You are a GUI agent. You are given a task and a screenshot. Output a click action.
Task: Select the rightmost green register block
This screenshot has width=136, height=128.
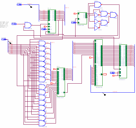coord(123,61)
